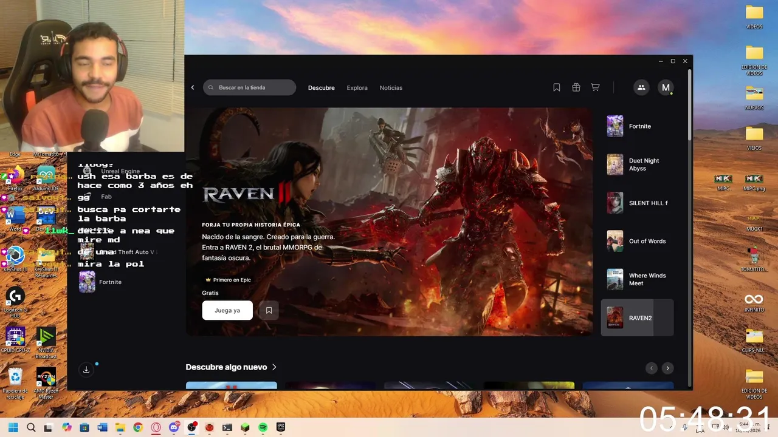Select RAVEN2 in carousel list
The width and height of the screenshot is (778, 437).
pyautogui.click(x=637, y=317)
